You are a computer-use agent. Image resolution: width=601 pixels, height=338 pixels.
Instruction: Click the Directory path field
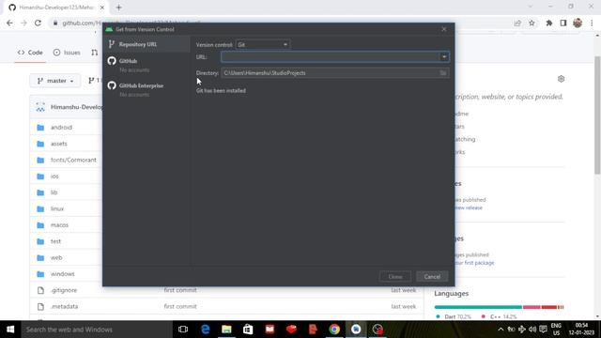coord(330,73)
